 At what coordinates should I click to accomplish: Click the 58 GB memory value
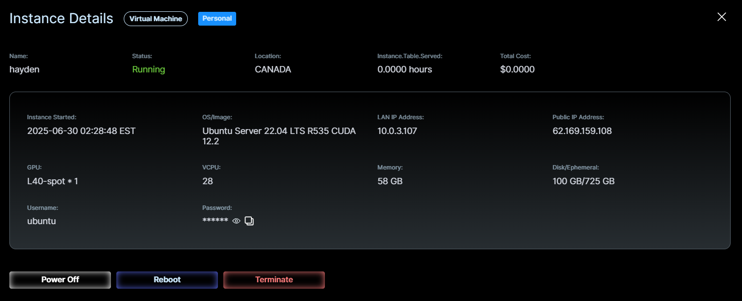tap(390, 181)
